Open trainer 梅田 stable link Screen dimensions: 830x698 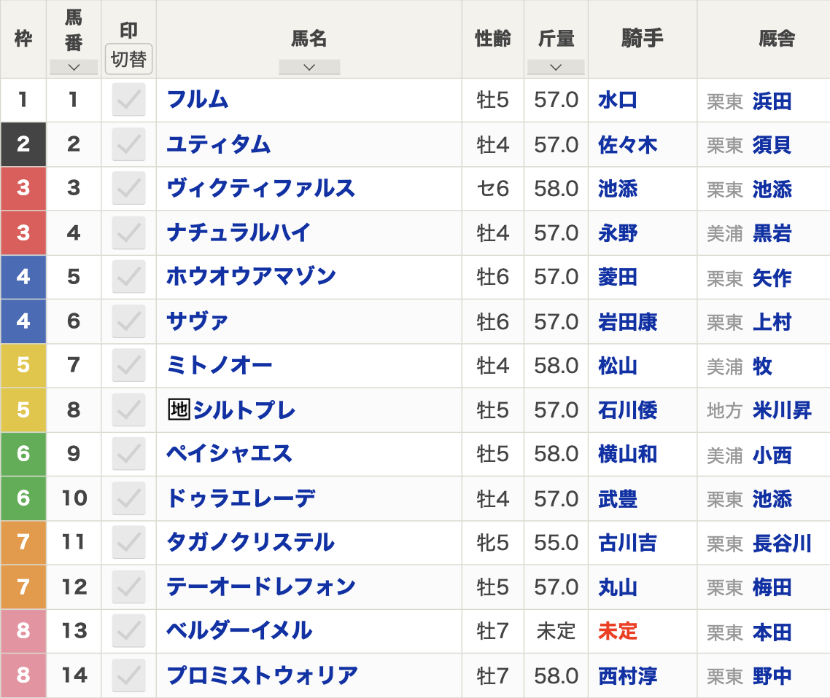(772, 588)
